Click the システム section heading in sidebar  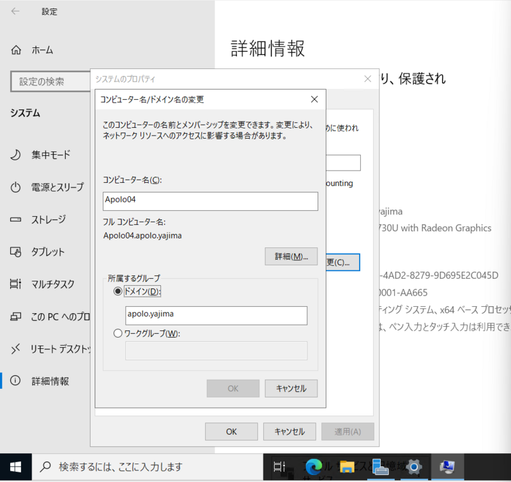pos(25,113)
